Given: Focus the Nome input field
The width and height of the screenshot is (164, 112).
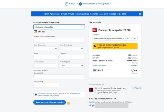Looking at the screenshot, I should [x=46, y=57].
